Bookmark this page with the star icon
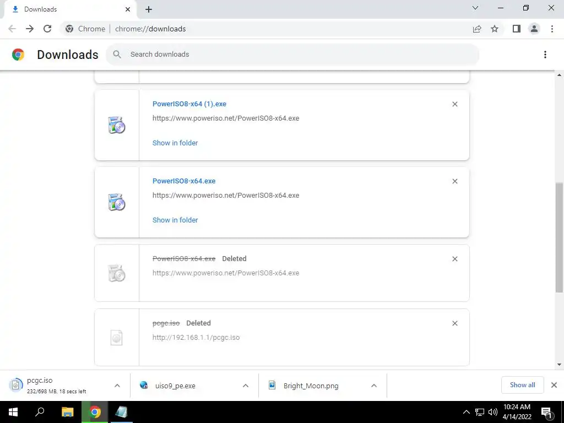This screenshot has width=564, height=423. (495, 29)
